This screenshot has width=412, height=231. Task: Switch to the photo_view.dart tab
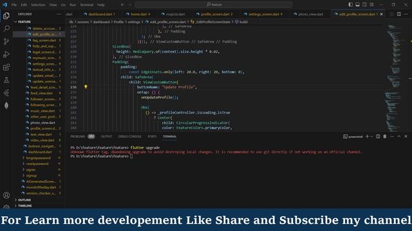click(310, 14)
